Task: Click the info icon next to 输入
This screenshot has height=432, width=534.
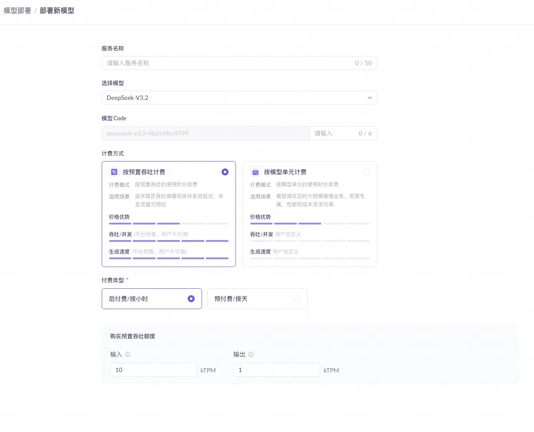Action: (x=128, y=354)
